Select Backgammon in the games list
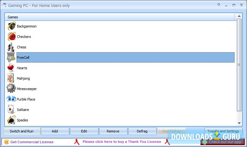The height and width of the screenshot is (147, 247). point(27,26)
